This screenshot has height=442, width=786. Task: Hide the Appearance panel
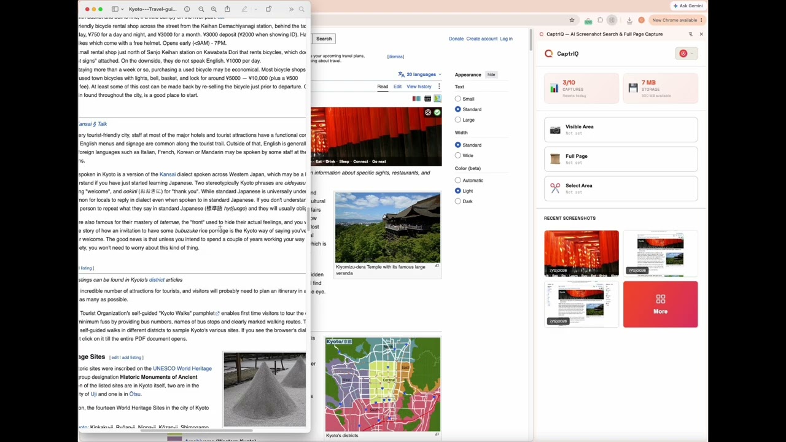(x=491, y=75)
